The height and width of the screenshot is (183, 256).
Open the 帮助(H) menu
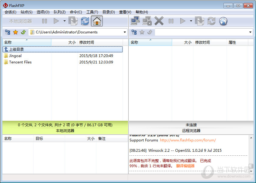[142, 12]
